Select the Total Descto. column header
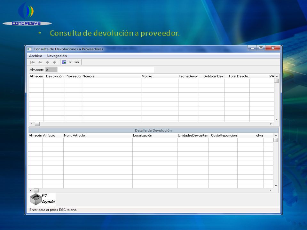307x230 pixels. pyautogui.click(x=237, y=76)
